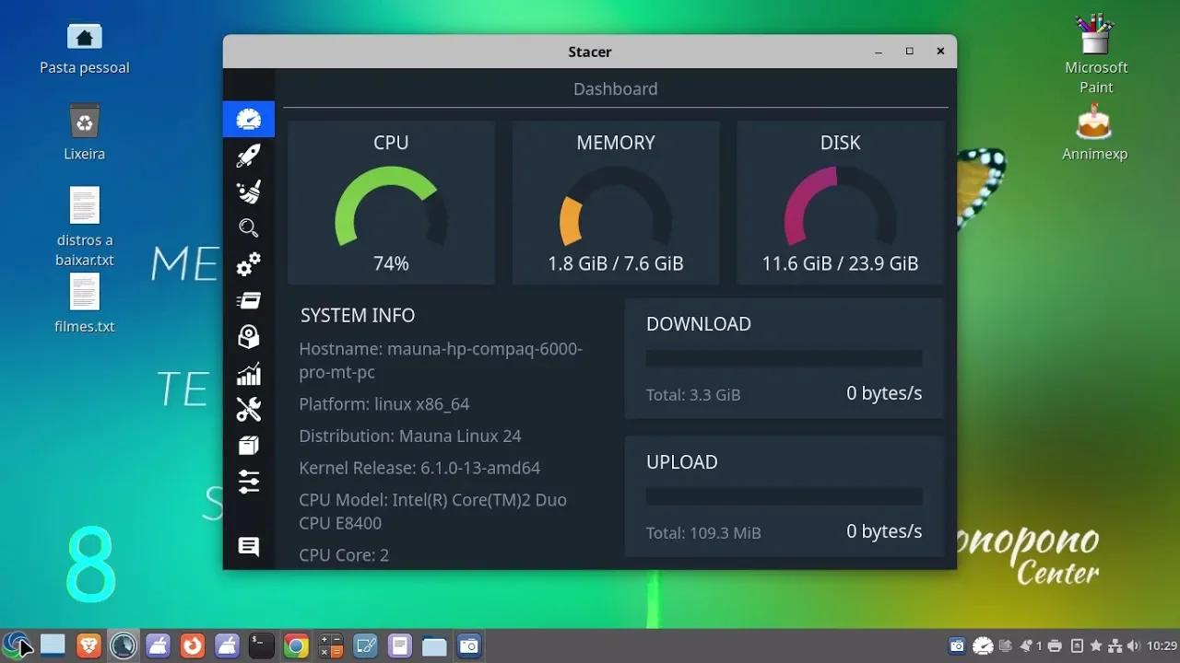Open the Uninstaller package icon
This screenshot has height=663, width=1180.
[x=248, y=336]
